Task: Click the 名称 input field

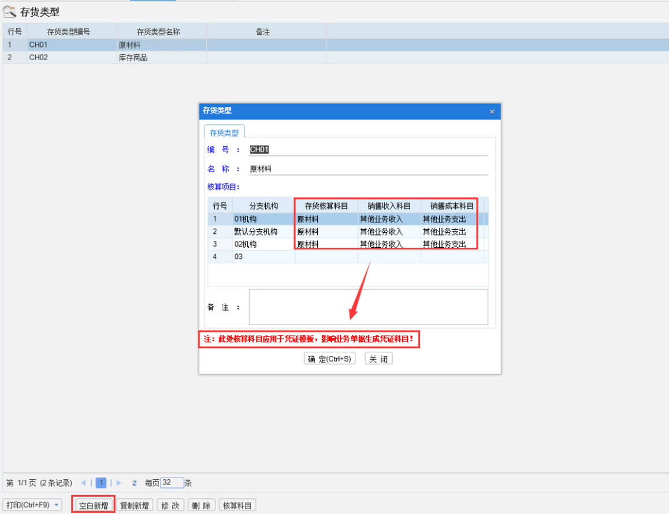Action: coord(369,169)
